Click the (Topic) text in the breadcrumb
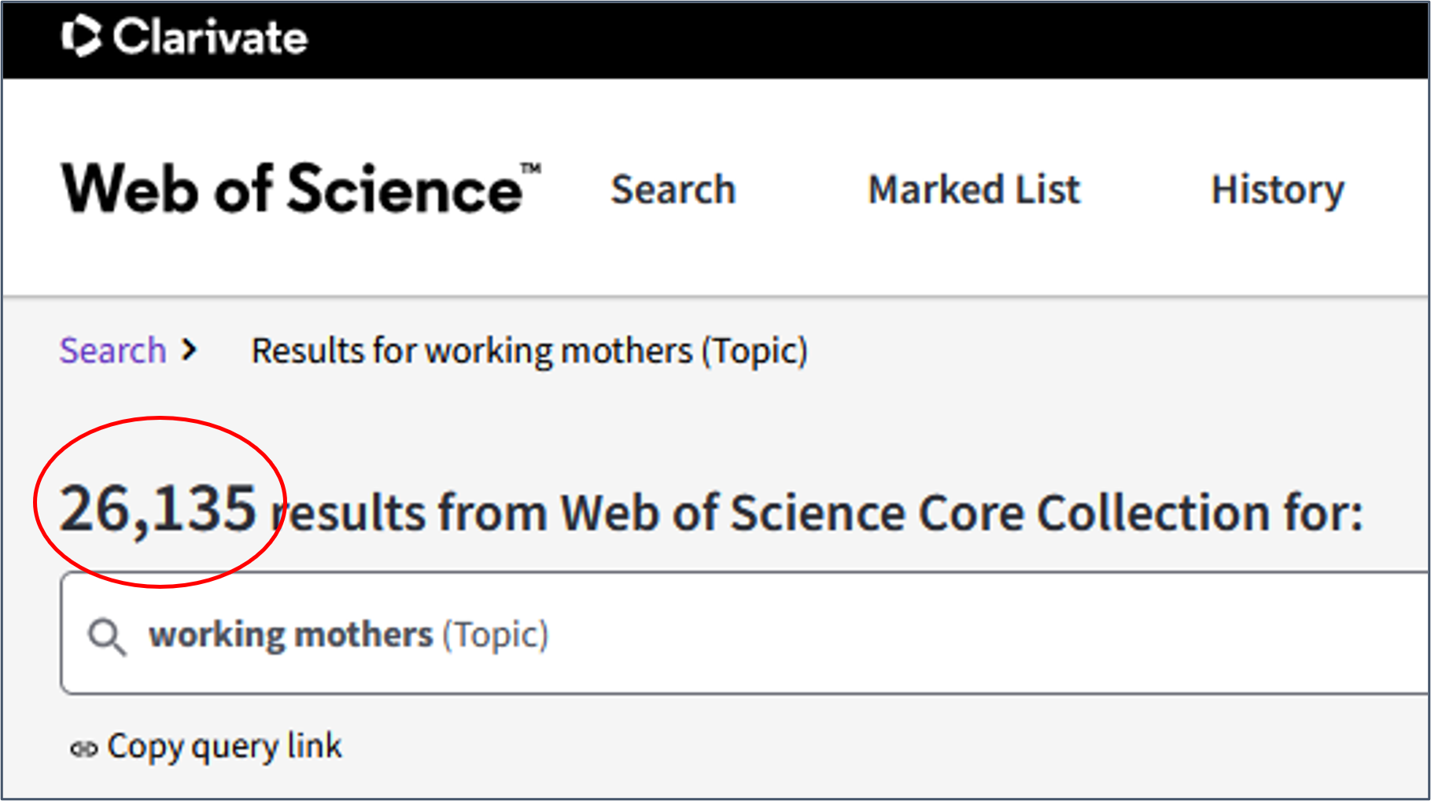Screen dimensions: 1431x801 pyautogui.click(x=755, y=352)
